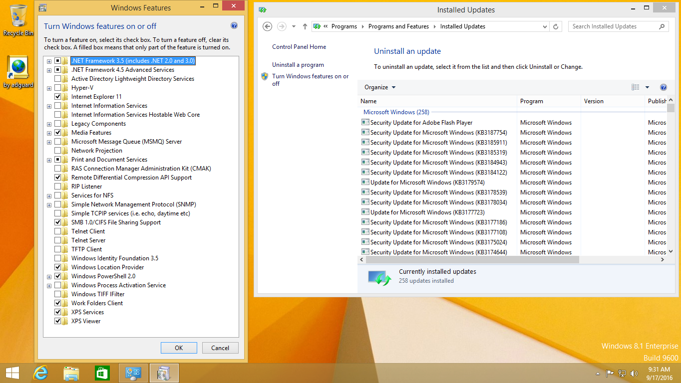Click the shield icon beside Turn Windows features
Screen dimensions: 681x383
tap(265, 76)
